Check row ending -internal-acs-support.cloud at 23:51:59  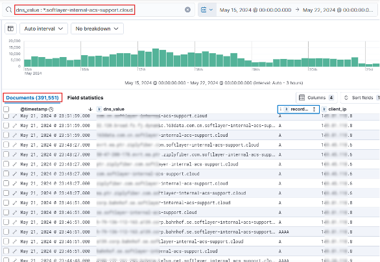click(x=6, y=135)
